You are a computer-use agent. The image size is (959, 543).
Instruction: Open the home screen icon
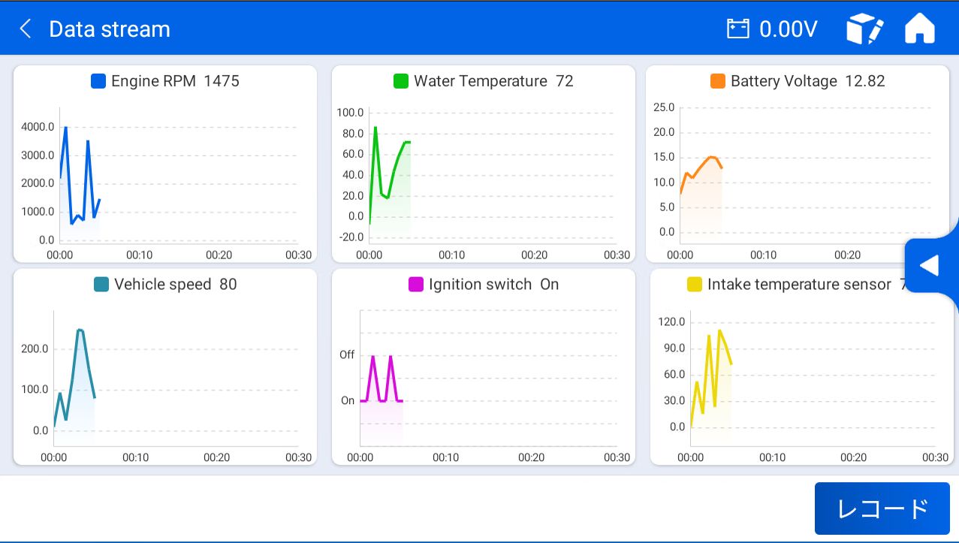[920, 29]
